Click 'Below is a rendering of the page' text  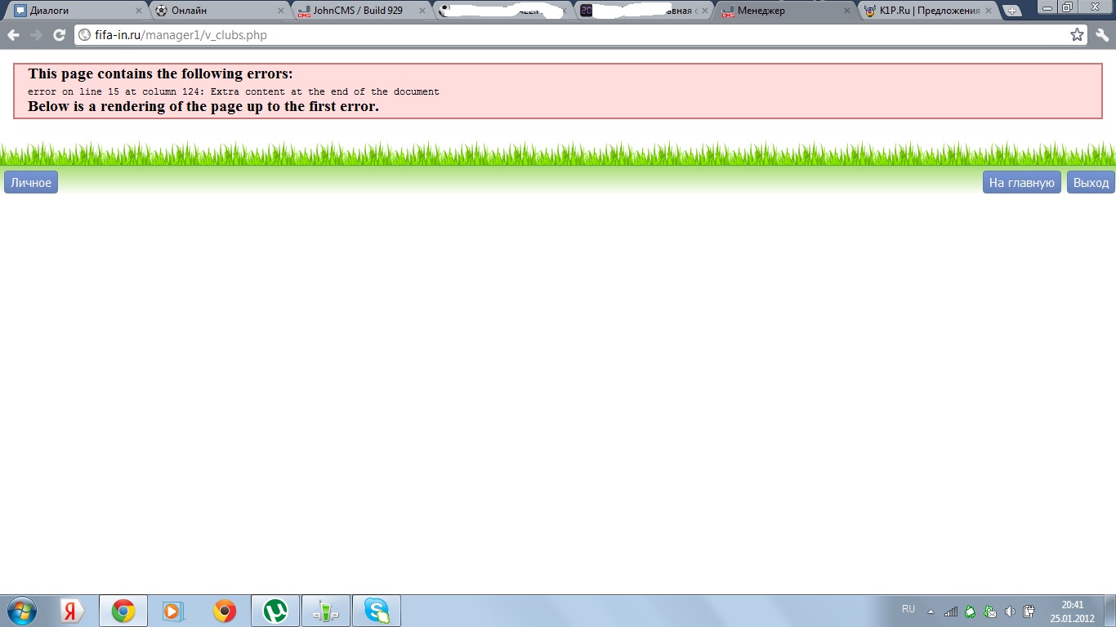203,106
